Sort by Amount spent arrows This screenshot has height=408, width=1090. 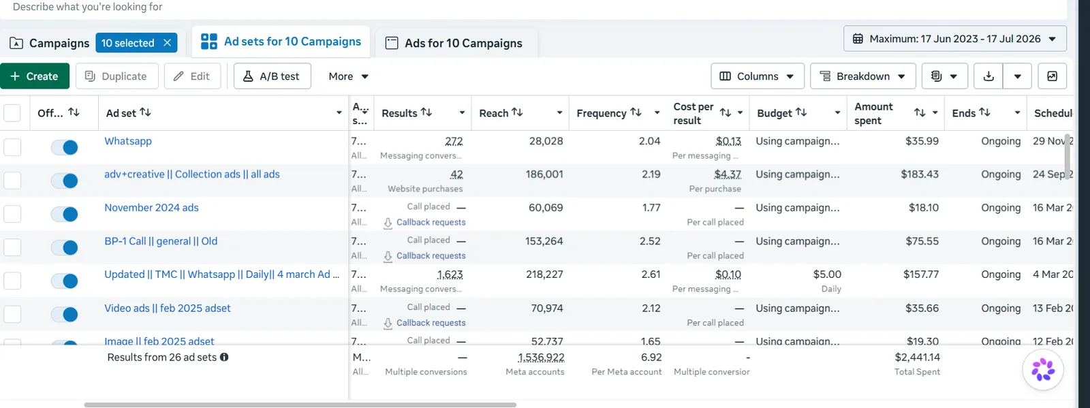pyautogui.click(x=920, y=112)
